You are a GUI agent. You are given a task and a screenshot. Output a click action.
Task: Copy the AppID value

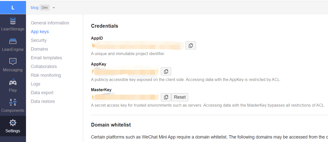click(x=191, y=46)
